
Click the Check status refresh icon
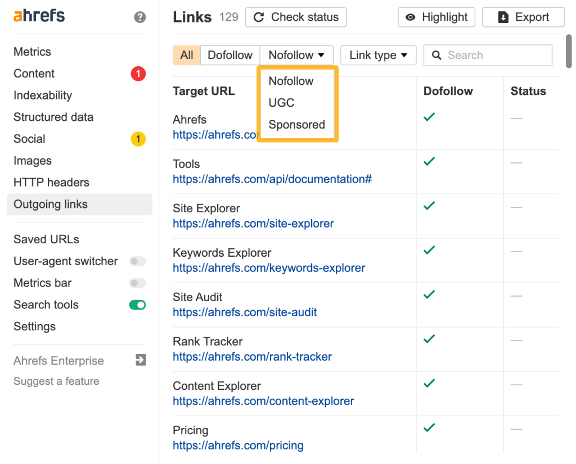click(259, 17)
